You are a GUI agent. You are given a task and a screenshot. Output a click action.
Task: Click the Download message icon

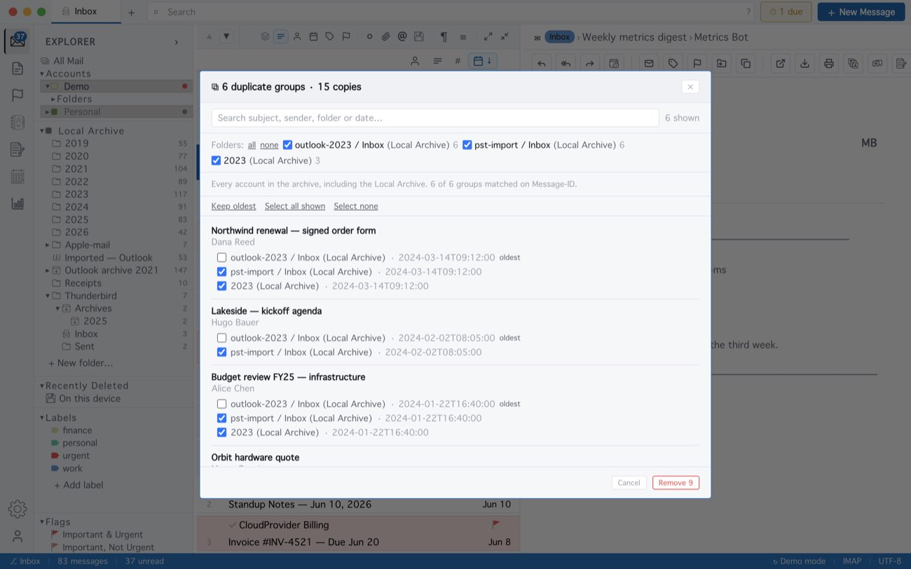(804, 64)
